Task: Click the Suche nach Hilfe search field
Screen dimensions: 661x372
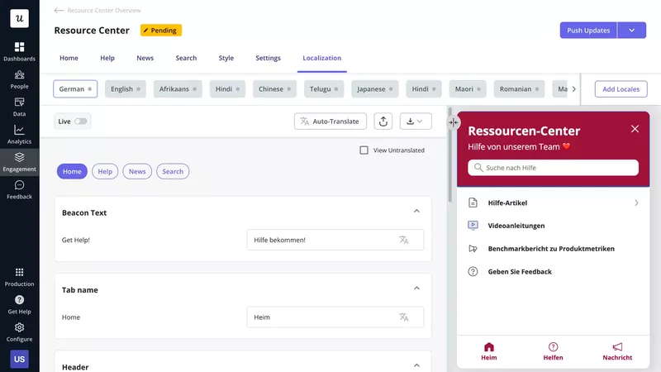Action: pos(553,168)
